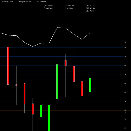Select the high value 'H: 487.45'

tap(69, 6)
